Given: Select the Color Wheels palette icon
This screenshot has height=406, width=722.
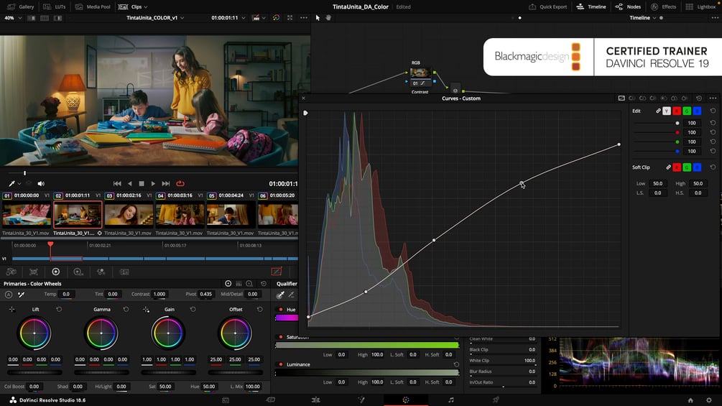Looking at the screenshot, I should tap(56, 272).
